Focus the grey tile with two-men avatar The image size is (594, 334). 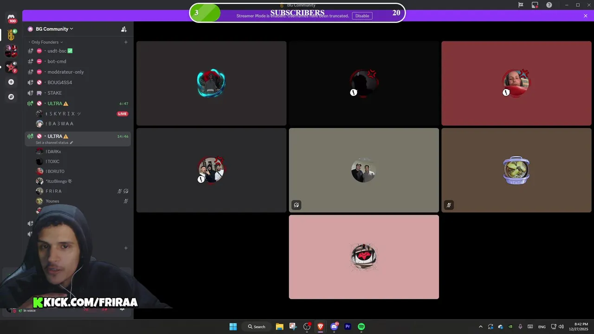coord(364,170)
